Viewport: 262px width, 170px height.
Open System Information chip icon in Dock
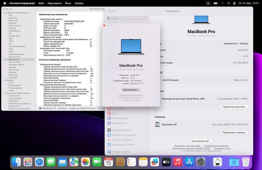click(217, 162)
